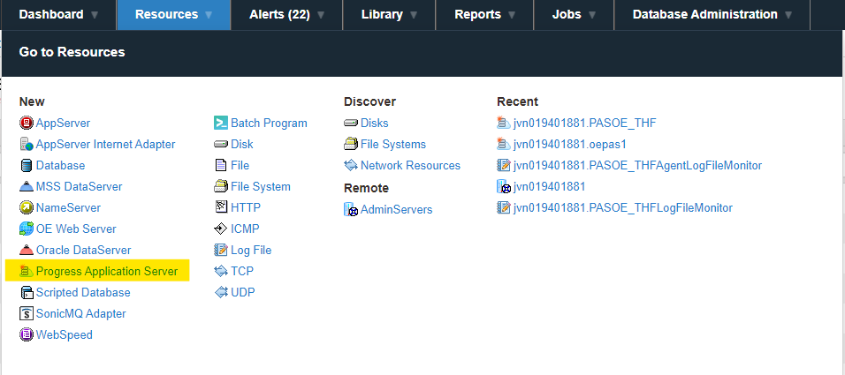
Task: Click the PASOE_THFAgentLogFileMonitor icon
Action: click(503, 165)
